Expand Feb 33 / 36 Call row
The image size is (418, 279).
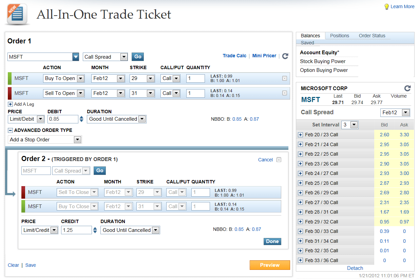click(300, 260)
